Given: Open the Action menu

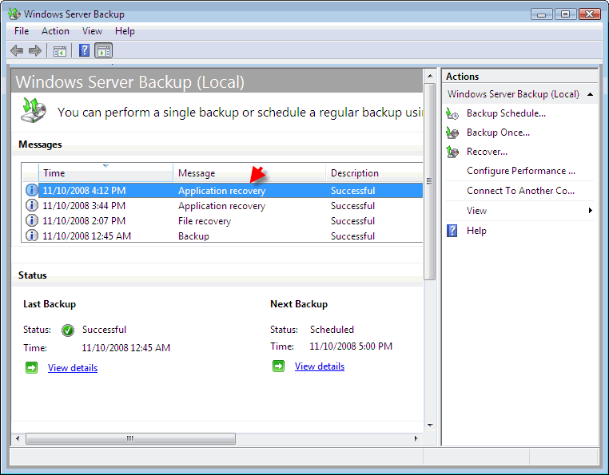Looking at the screenshot, I should [55, 31].
